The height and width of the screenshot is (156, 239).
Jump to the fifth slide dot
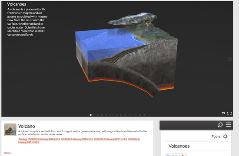pyautogui.click(x=106, y=115)
